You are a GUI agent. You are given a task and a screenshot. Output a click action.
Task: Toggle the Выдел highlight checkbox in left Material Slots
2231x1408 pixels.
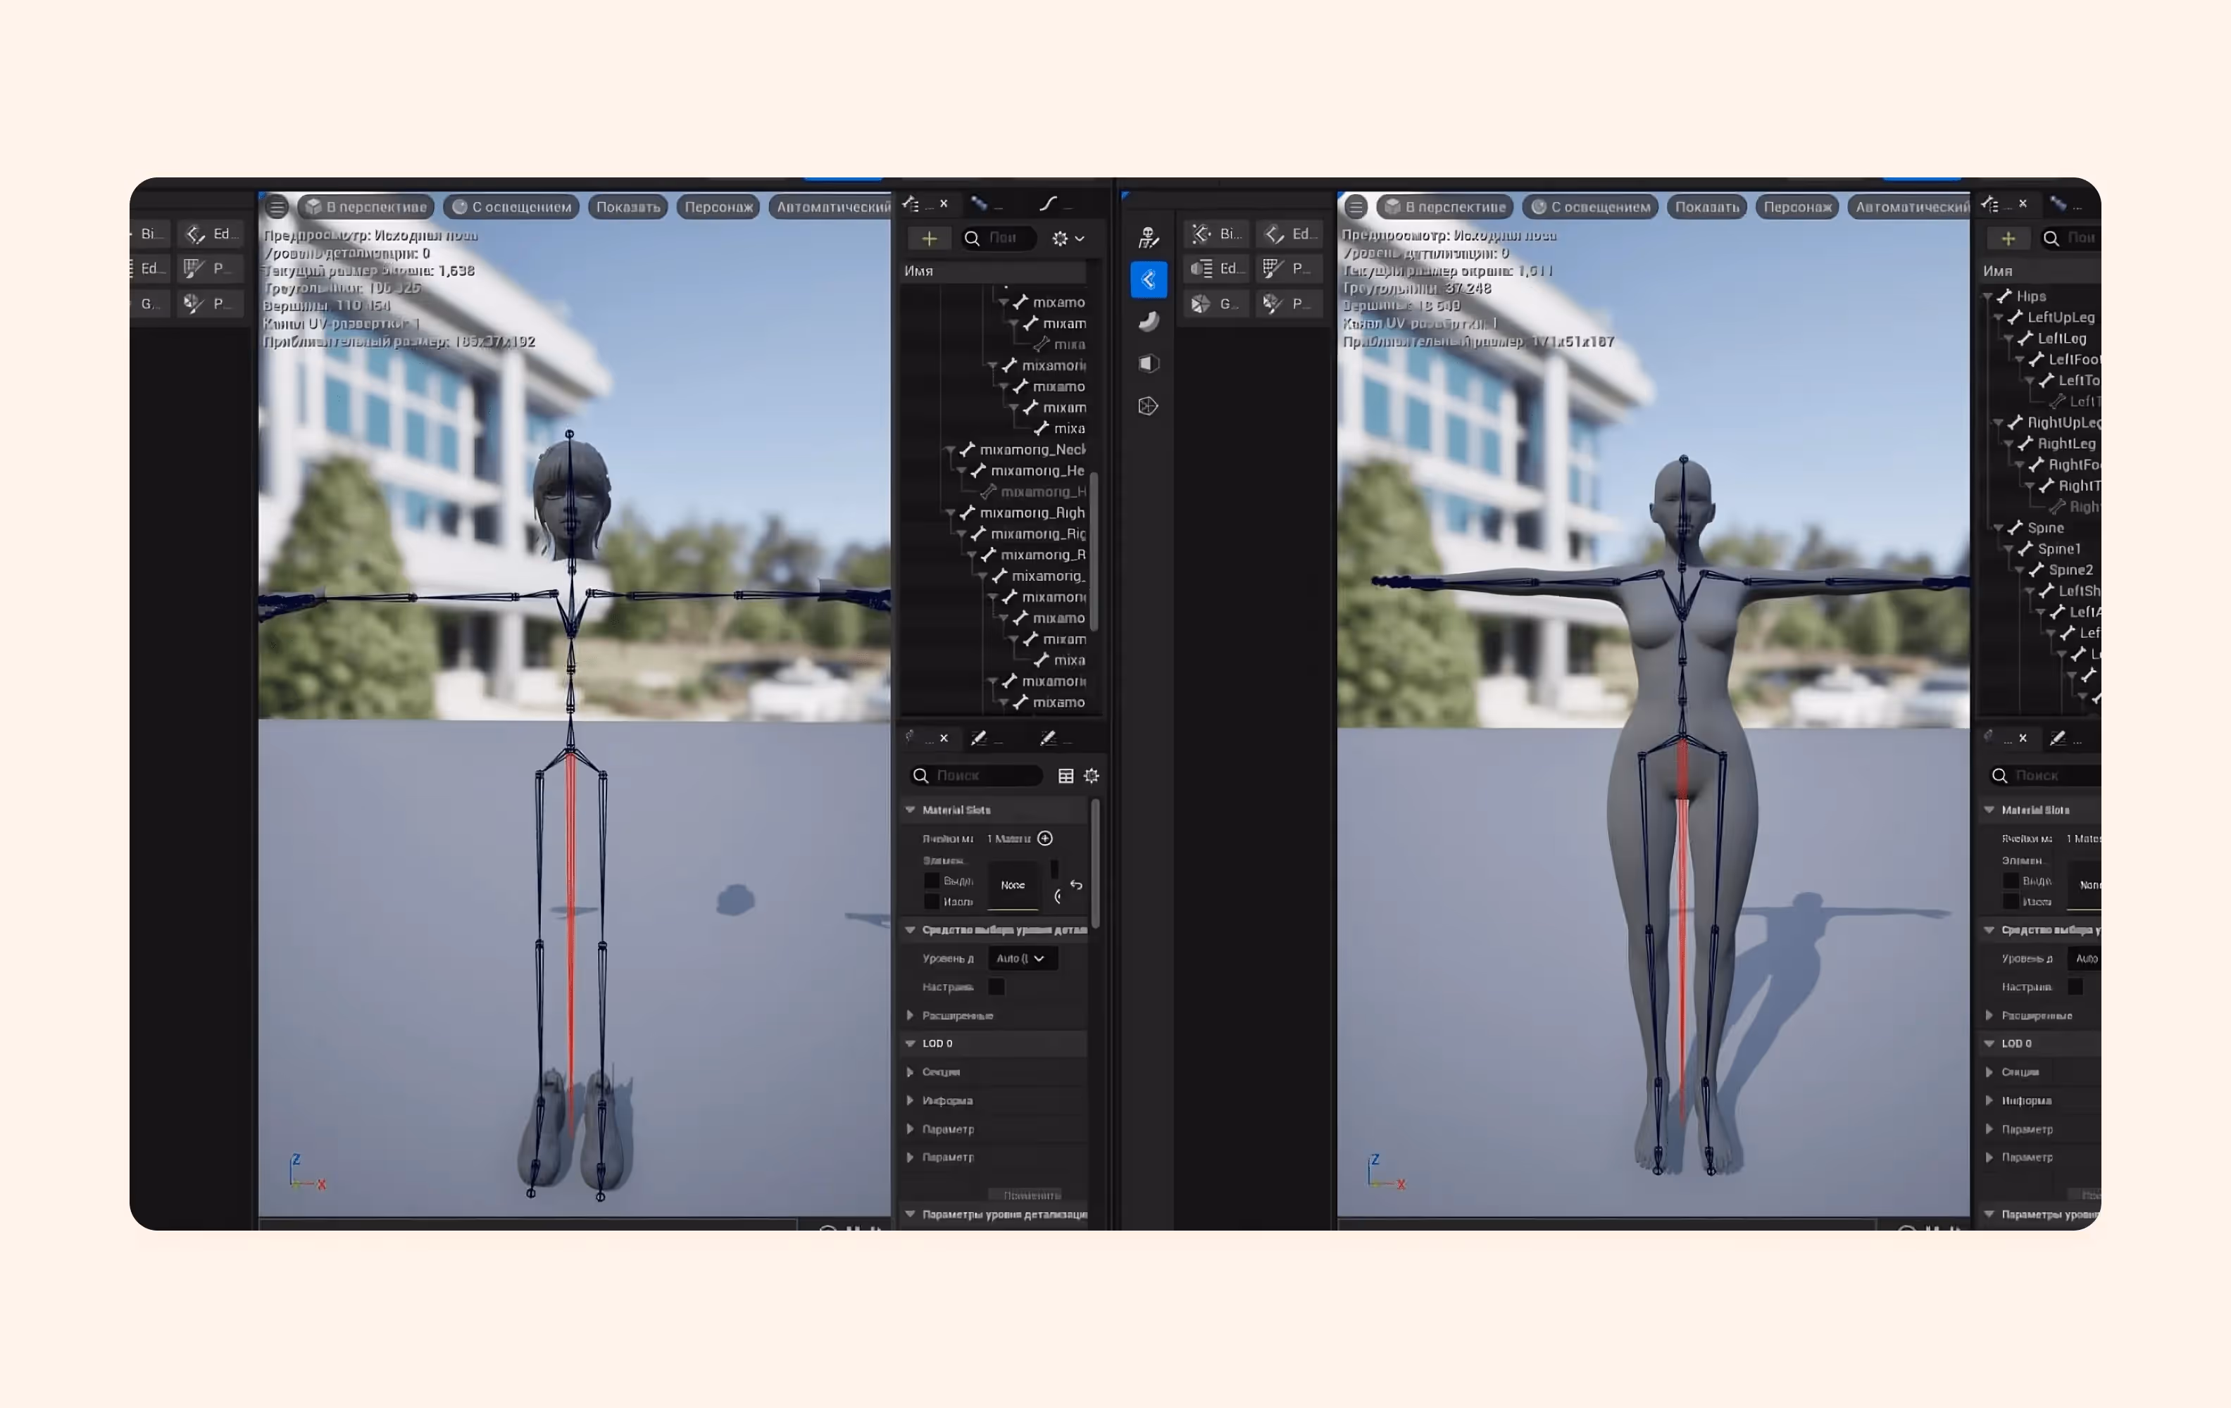click(x=932, y=880)
